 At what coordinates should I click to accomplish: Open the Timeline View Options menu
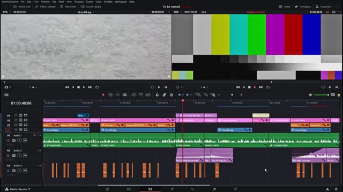point(6,95)
